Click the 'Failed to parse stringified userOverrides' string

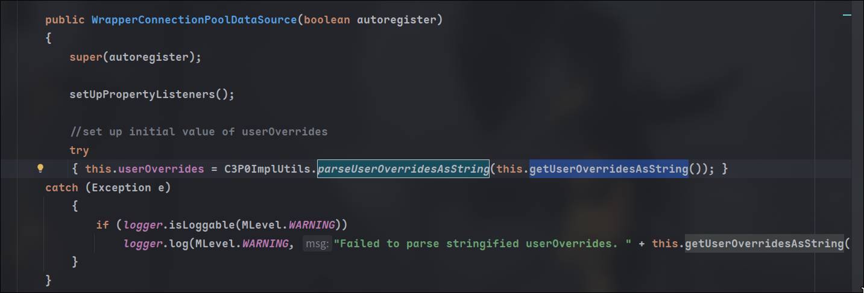point(482,244)
